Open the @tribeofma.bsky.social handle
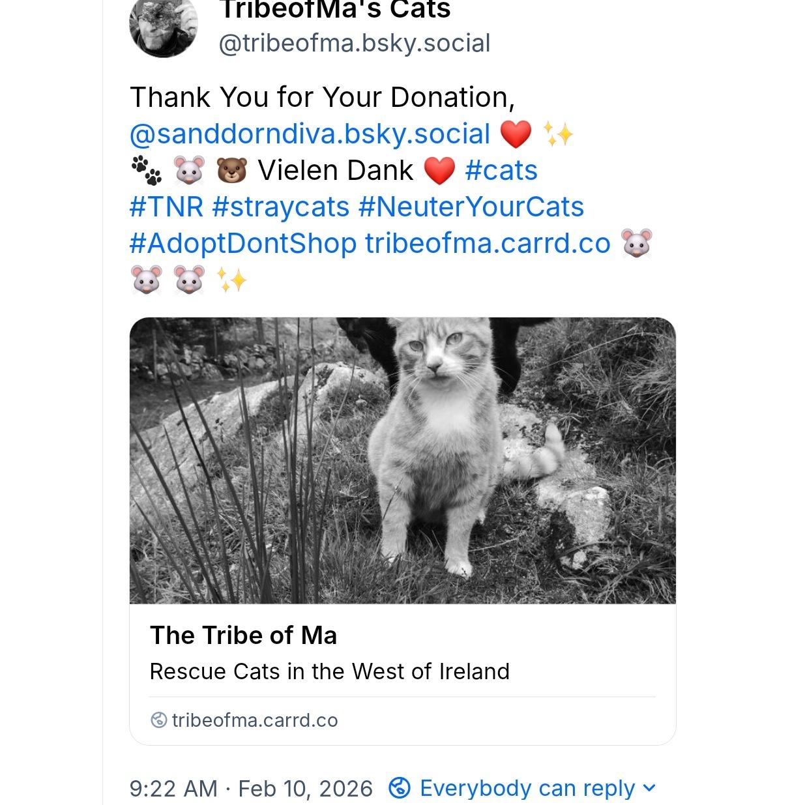The image size is (805, 805). click(x=354, y=44)
